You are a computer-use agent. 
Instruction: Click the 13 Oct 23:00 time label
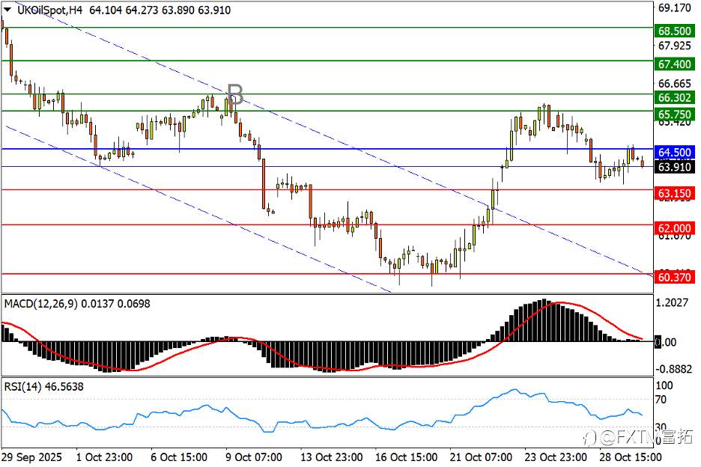331,457
